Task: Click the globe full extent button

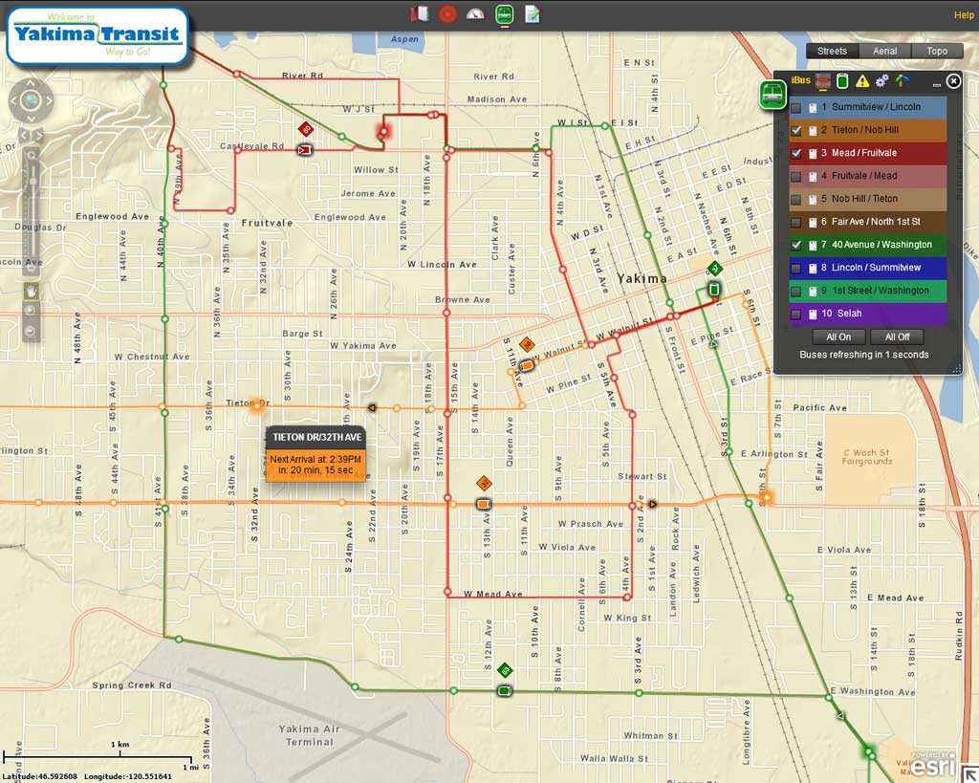Action: click(x=31, y=100)
